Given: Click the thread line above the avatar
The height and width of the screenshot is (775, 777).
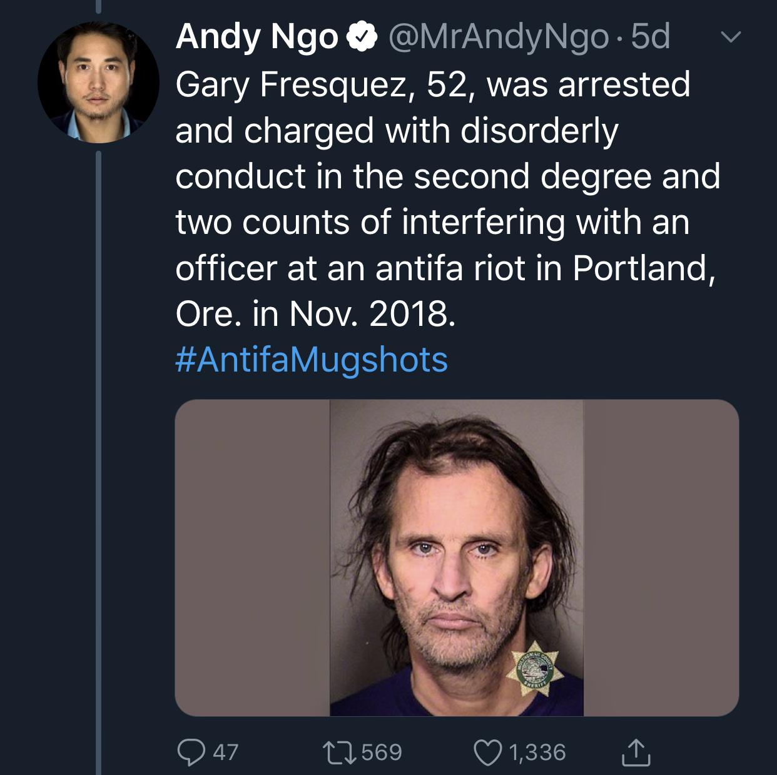Looking at the screenshot, I should pyautogui.click(x=99, y=8).
